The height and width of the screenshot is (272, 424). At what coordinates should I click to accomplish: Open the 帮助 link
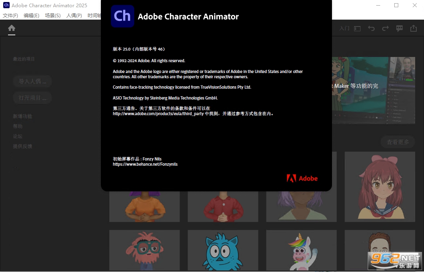(x=18, y=126)
